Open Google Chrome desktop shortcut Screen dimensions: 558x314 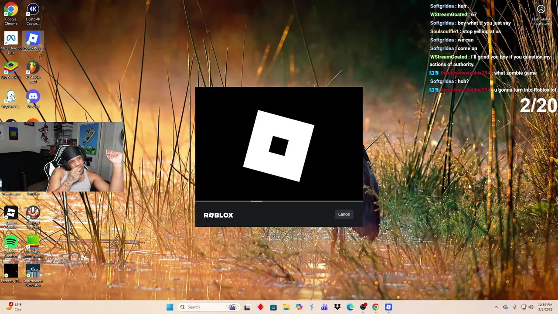(x=11, y=14)
